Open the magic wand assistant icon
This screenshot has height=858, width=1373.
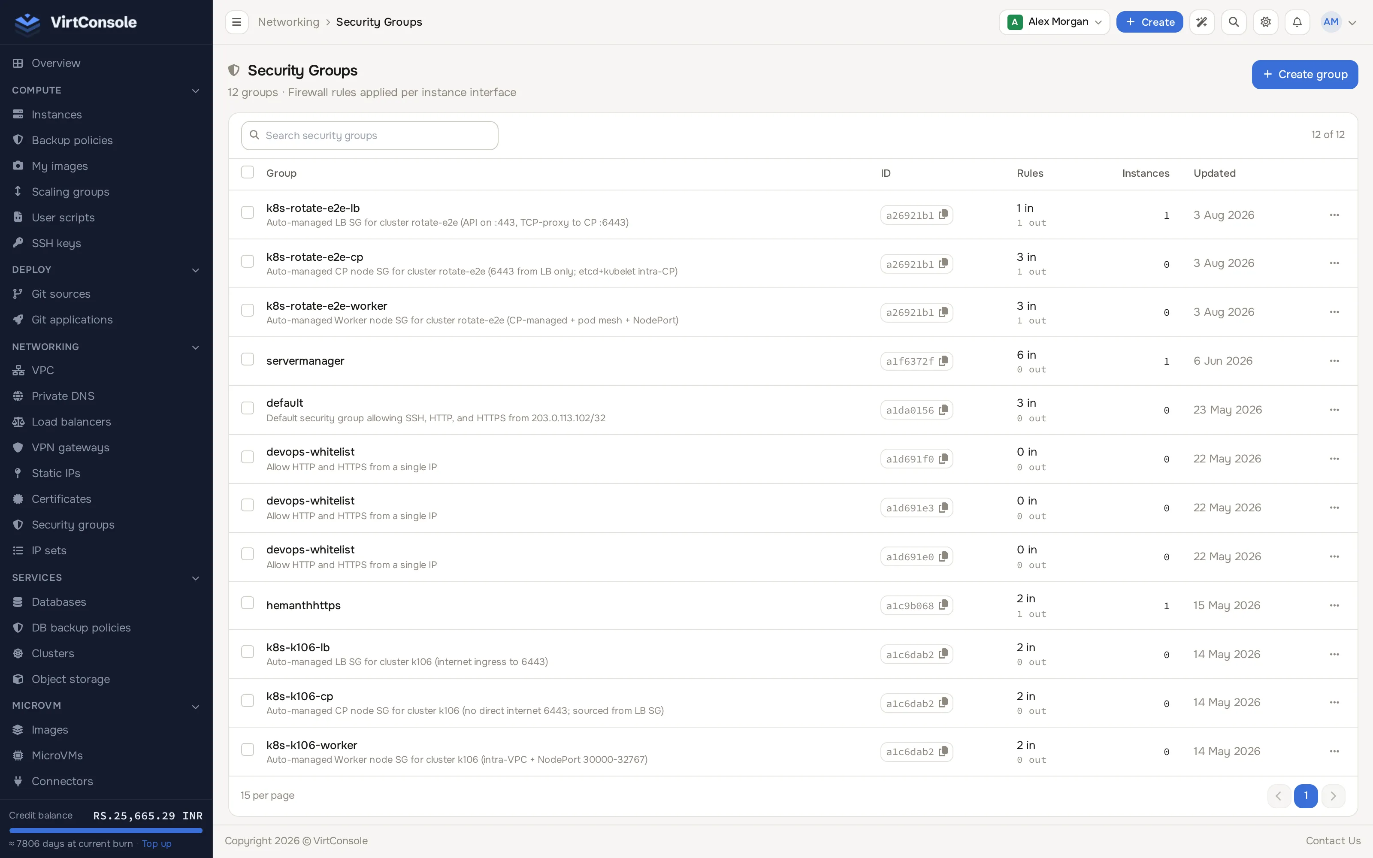tap(1202, 22)
